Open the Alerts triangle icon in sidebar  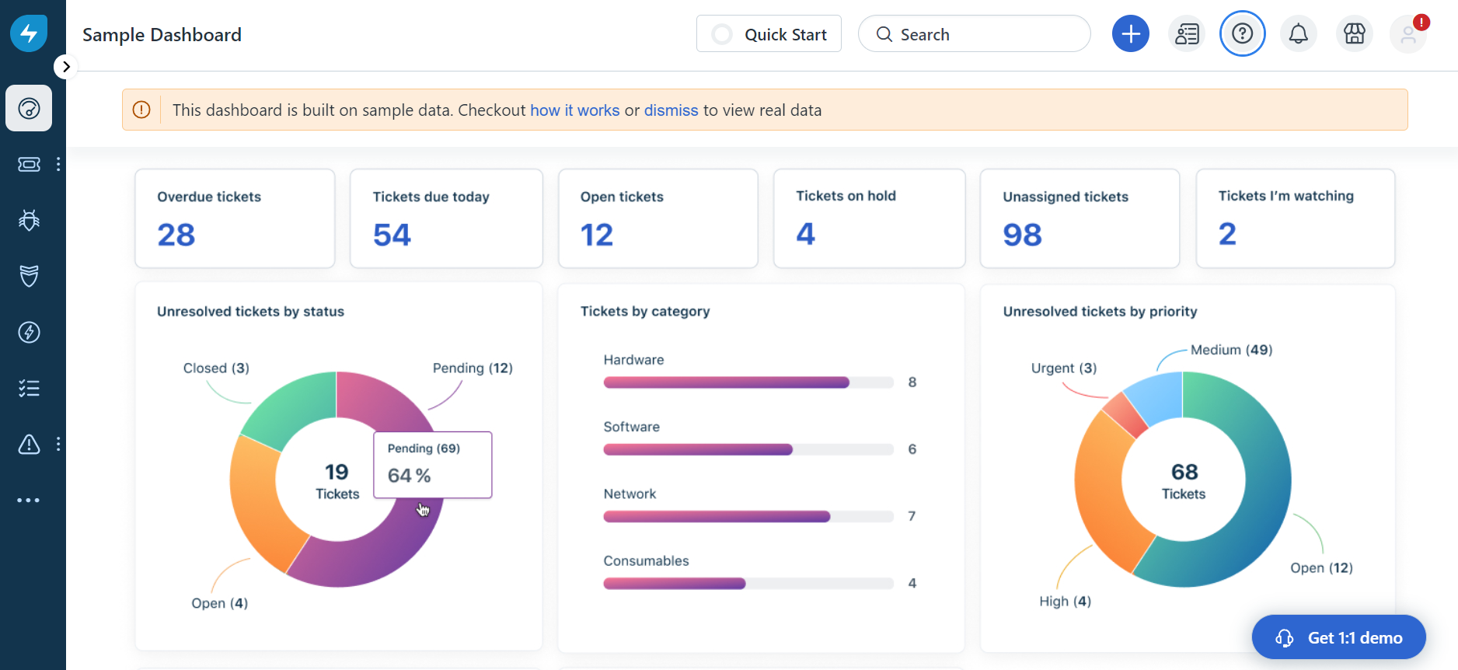click(x=29, y=444)
